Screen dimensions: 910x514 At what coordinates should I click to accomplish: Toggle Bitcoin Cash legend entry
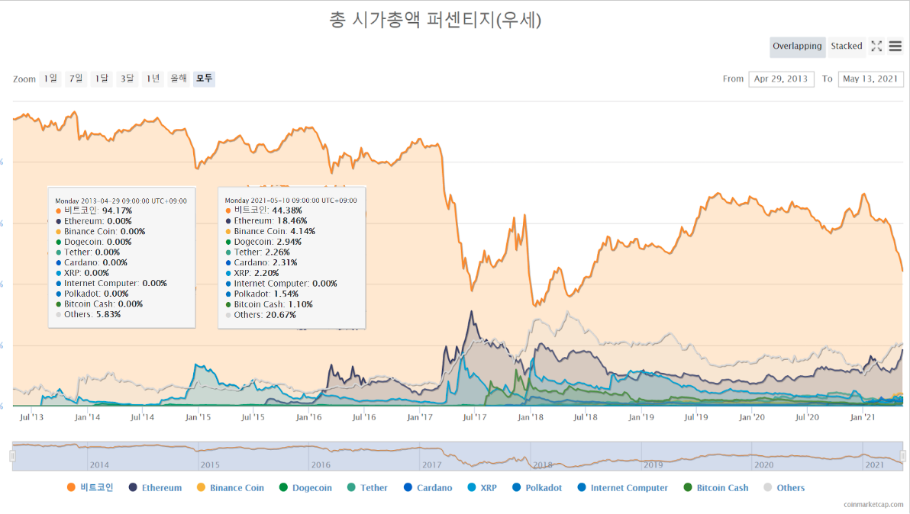click(x=715, y=487)
